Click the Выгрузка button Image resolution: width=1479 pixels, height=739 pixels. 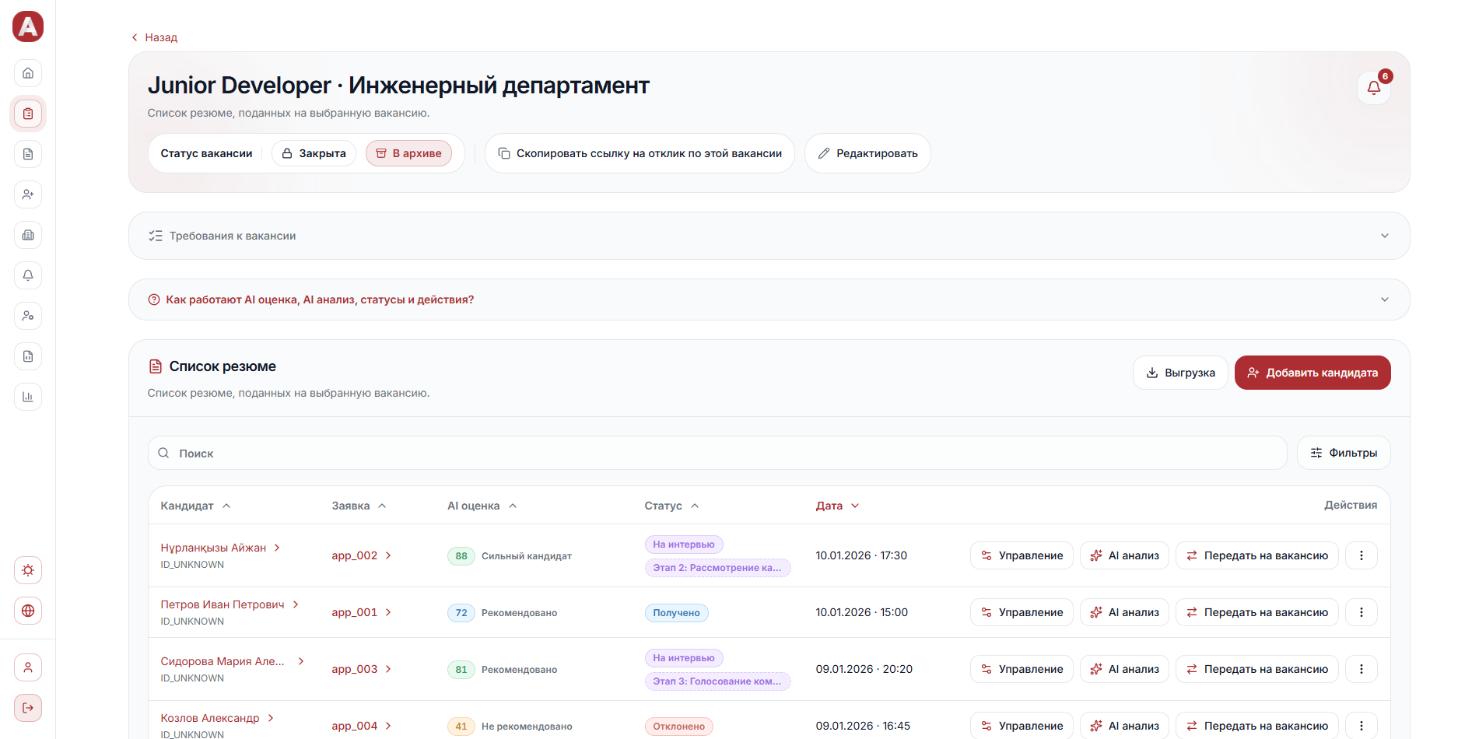click(x=1180, y=373)
